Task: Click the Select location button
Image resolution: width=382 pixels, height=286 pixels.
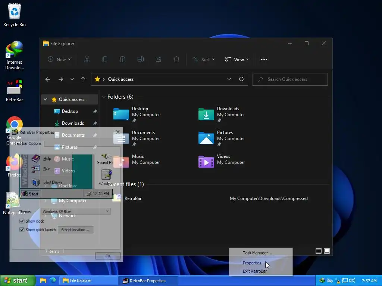Action: 75,229
